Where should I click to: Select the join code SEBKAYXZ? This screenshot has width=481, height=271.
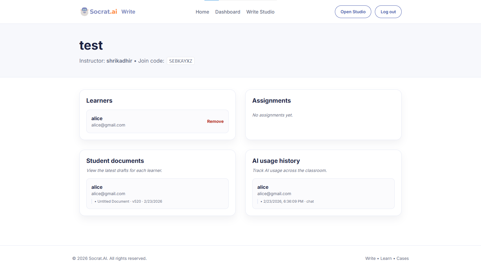[180, 61]
